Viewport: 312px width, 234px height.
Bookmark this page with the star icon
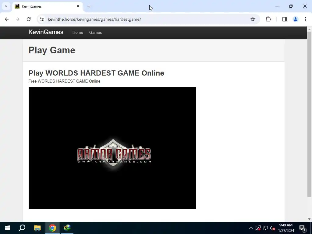pyautogui.click(x=253, y=19)
